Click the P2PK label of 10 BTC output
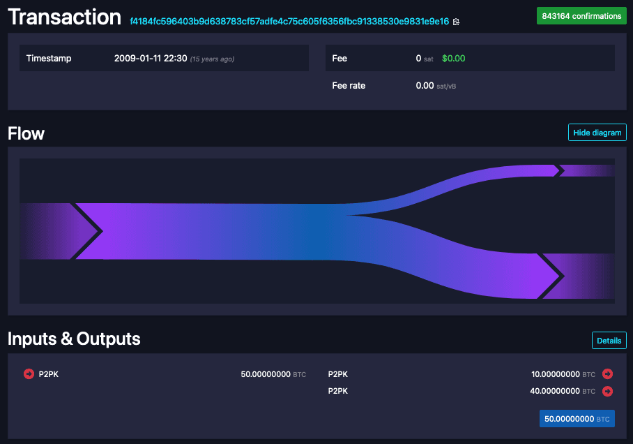The image size is (633, 444). pos(338,374)
